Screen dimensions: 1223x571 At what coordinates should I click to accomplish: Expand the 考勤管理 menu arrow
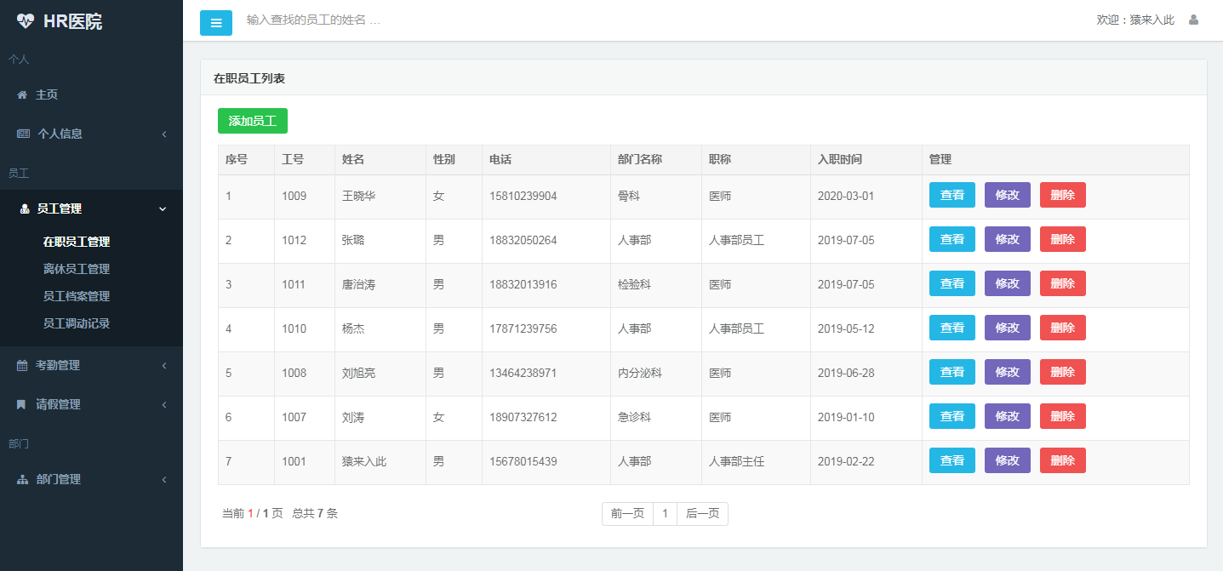click(x=163, y=365)
